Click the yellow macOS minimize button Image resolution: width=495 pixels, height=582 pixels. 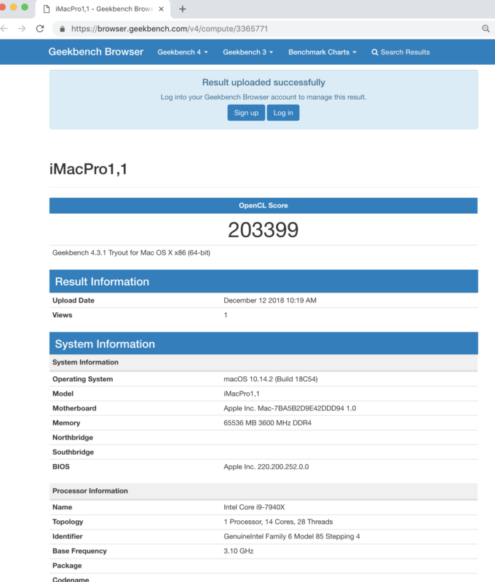pyautogui.click(x=14, y=7)
